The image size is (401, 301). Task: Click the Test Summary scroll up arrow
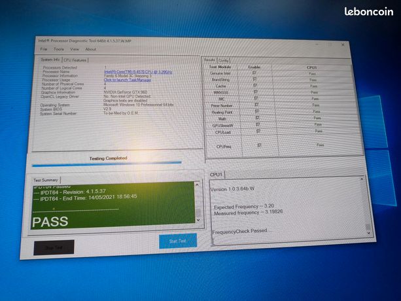click(197, 185)
